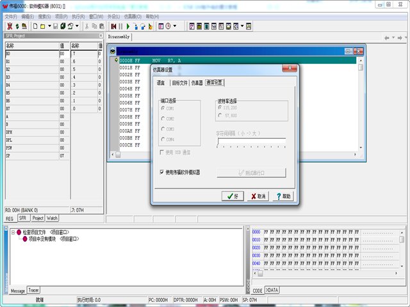
Task: Collapse the 检查项目文件 tree node
Action: click(12, 232)
